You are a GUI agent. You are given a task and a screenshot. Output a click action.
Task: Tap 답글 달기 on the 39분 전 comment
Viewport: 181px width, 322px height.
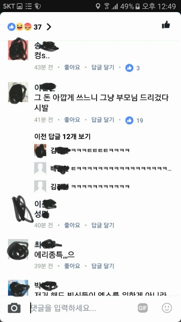103,266
